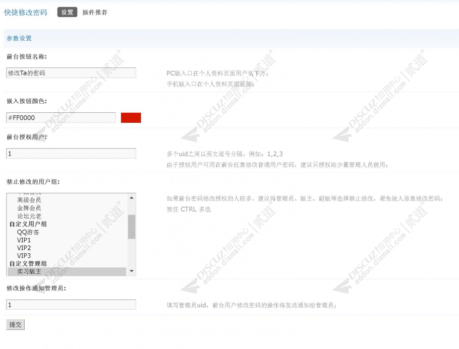Click the #FF0000 color code field
Screen dimensions: 459x349
[x=61, y=117]
